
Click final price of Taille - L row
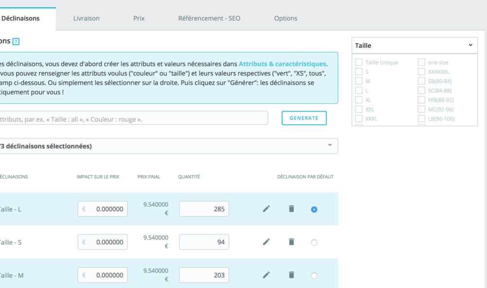pos(156,209)
